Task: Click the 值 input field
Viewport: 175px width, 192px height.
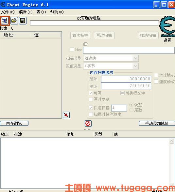Action: (129, 50)
